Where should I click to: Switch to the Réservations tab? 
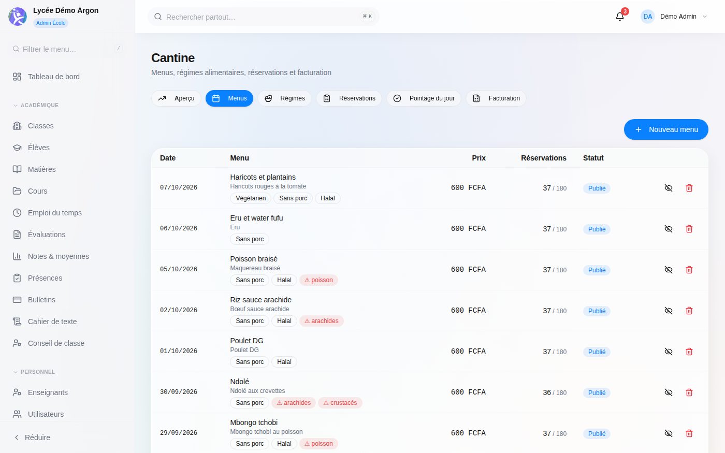click(x=349, y=98)
